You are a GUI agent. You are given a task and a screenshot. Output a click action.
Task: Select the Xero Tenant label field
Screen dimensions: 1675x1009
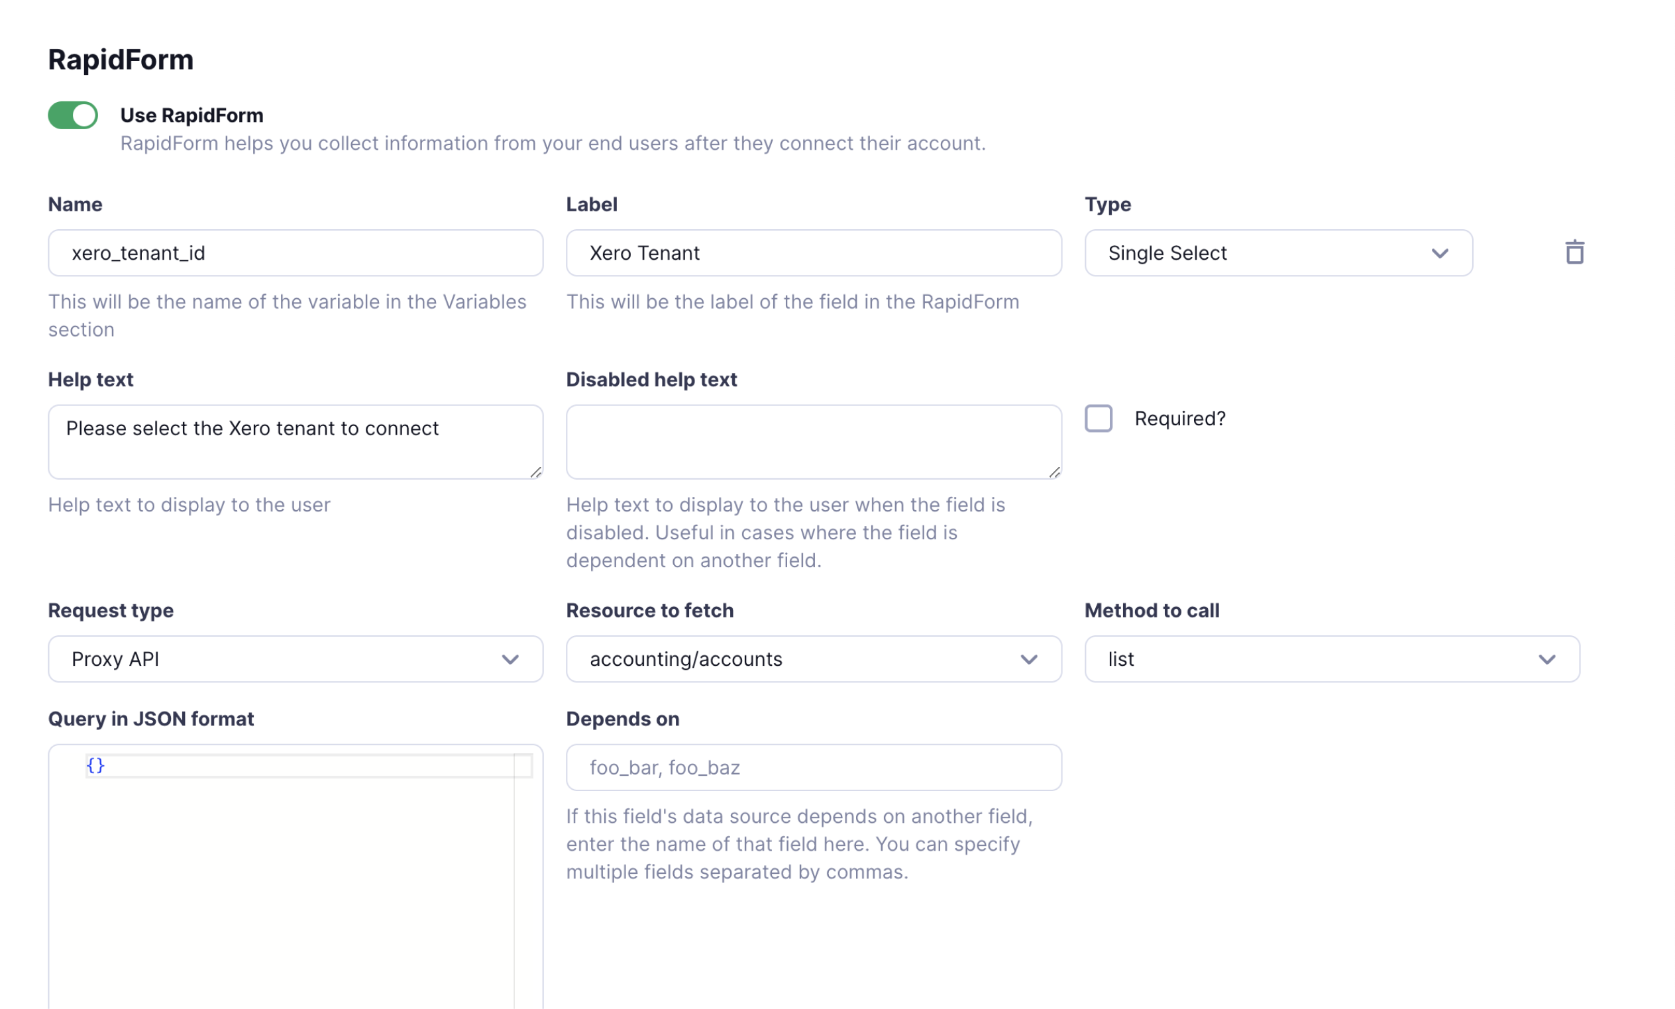[x=813, y=252]
